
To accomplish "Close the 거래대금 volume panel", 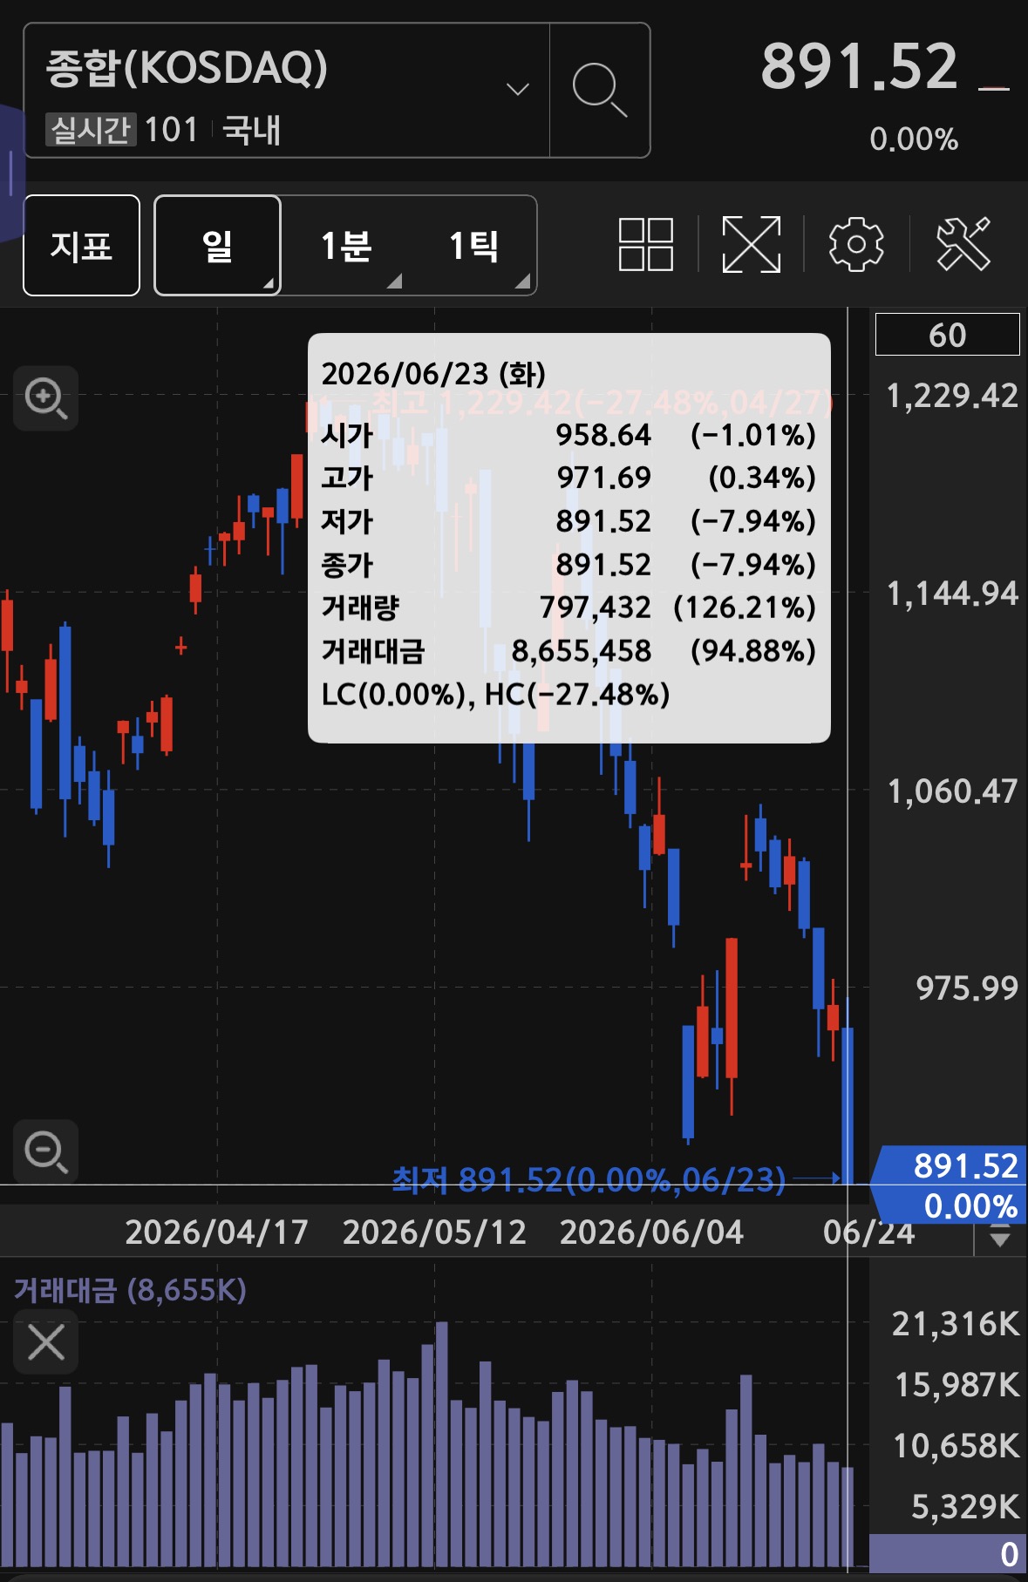I will tap(46, 1341).
